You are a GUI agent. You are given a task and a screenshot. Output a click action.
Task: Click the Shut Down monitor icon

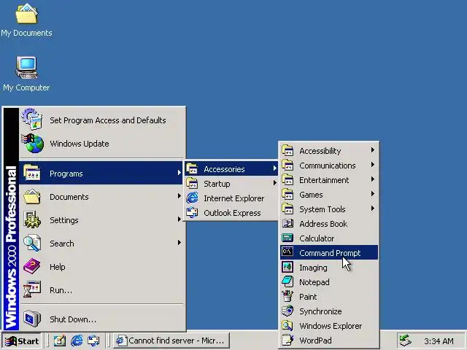pos(32,319)
